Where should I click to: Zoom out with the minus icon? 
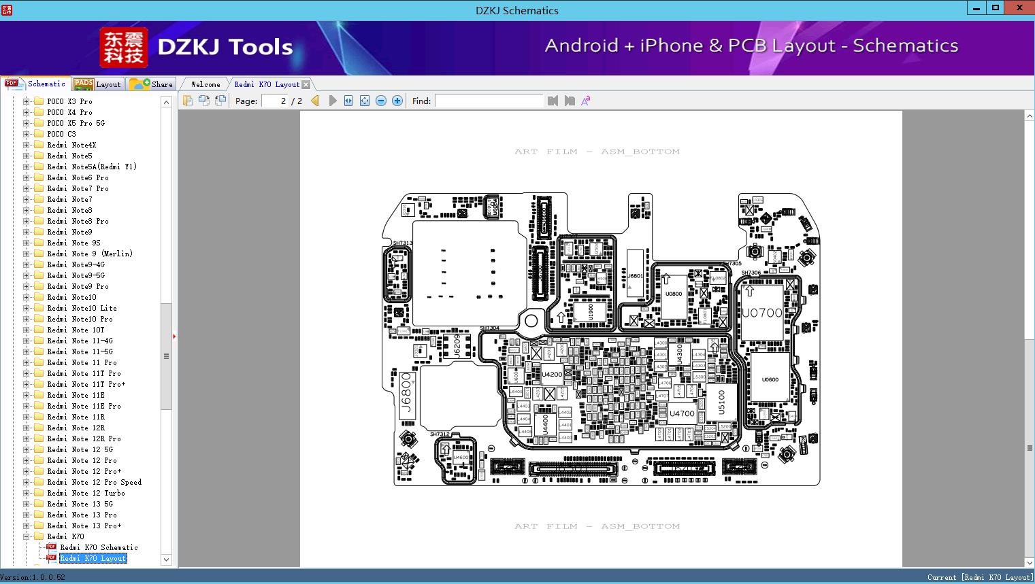[x=381, y=101]
